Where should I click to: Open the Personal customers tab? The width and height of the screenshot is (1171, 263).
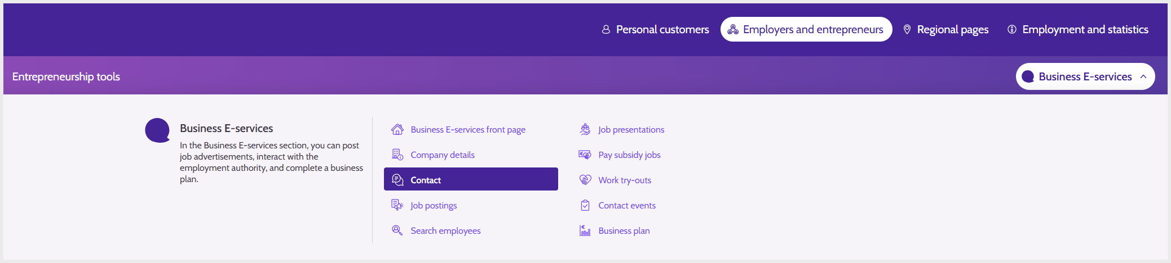(x=655, y=29)
